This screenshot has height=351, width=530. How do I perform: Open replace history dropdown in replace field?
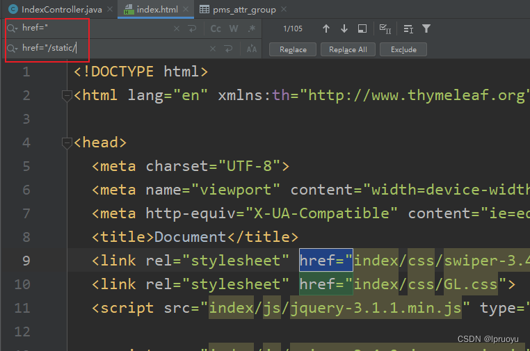pos(12,49)
